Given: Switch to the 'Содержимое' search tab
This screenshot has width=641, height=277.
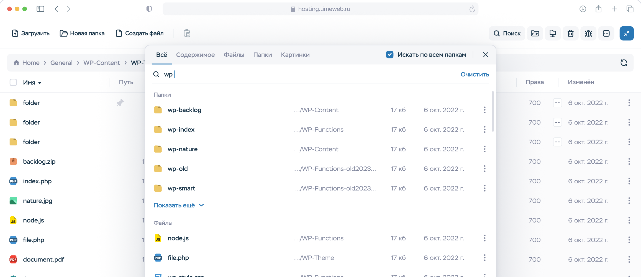Looking at the screenshot, I should [x=195, y=55].
